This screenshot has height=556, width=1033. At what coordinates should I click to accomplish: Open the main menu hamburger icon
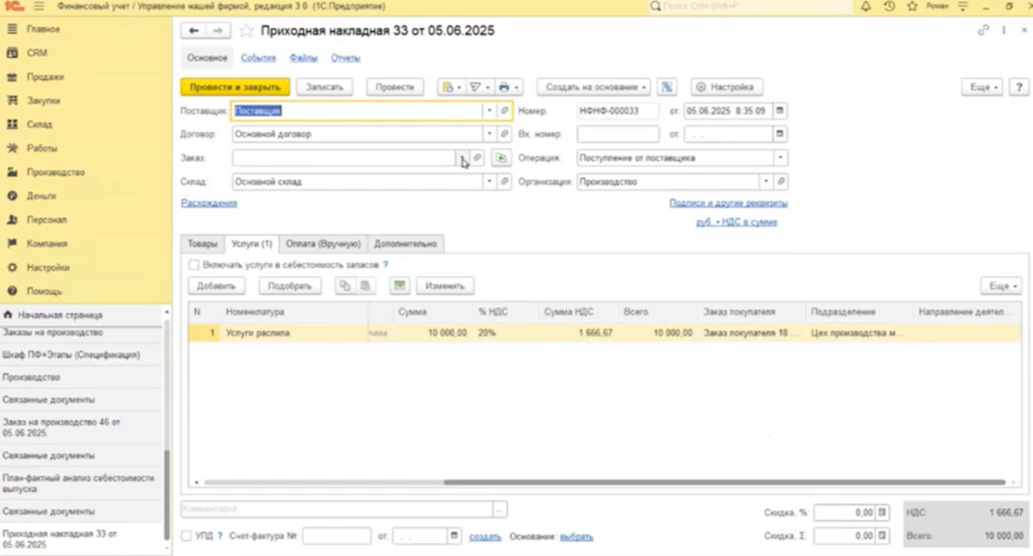[x=39, y=7]
